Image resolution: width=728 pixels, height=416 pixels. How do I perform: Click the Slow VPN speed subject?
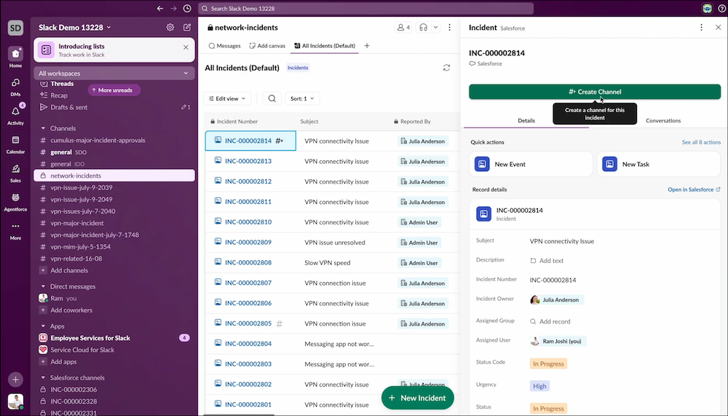click(328, 262)
